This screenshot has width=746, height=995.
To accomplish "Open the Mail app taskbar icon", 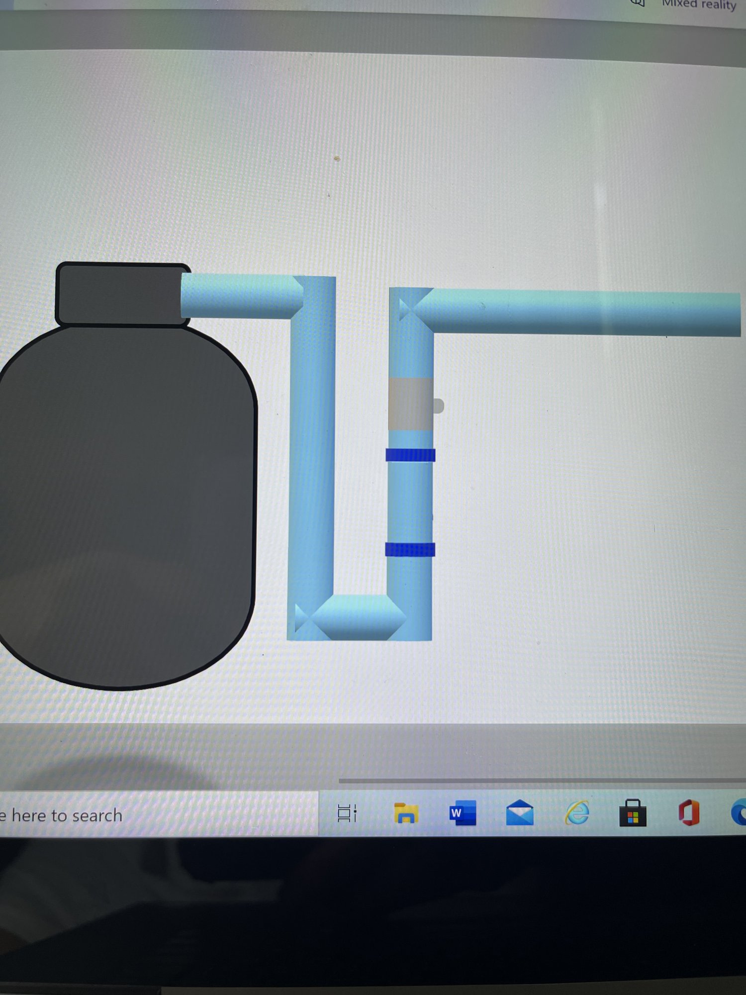I will pyautogui.click(x=520, y=812).
